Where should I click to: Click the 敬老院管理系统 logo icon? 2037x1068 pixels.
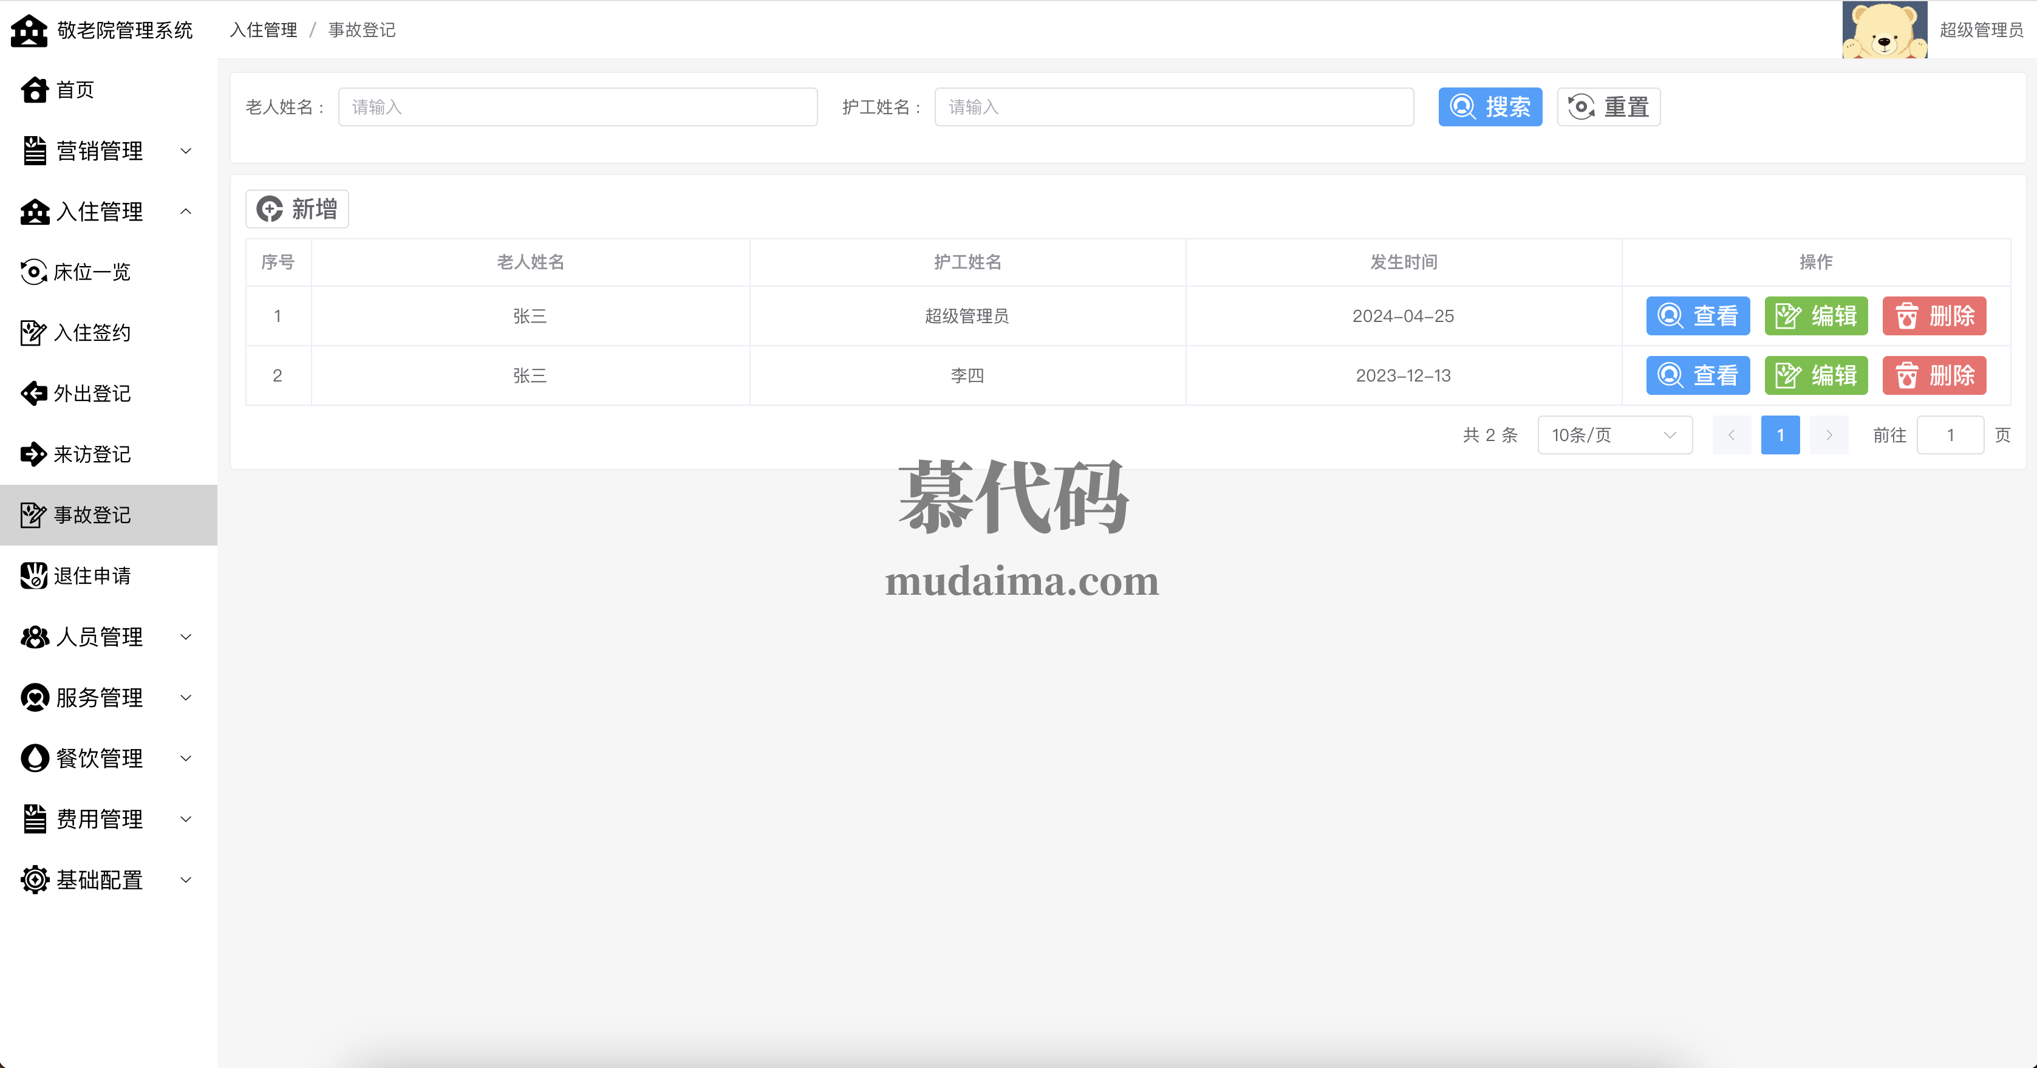coord(29,30)
